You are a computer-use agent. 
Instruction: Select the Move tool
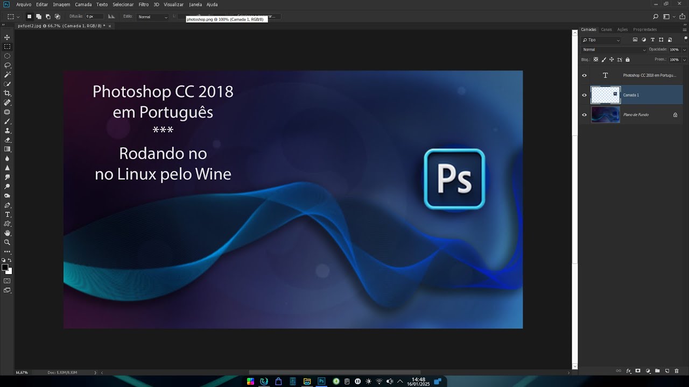[x=7, y=37]
